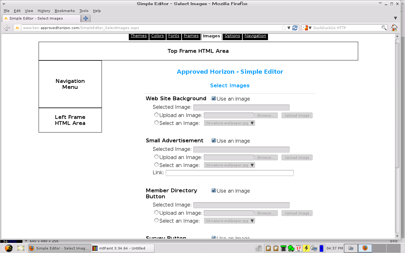The image size is (405, 253).
Task: Open the start menu icon on the taskbar
Action: point(9,248)
